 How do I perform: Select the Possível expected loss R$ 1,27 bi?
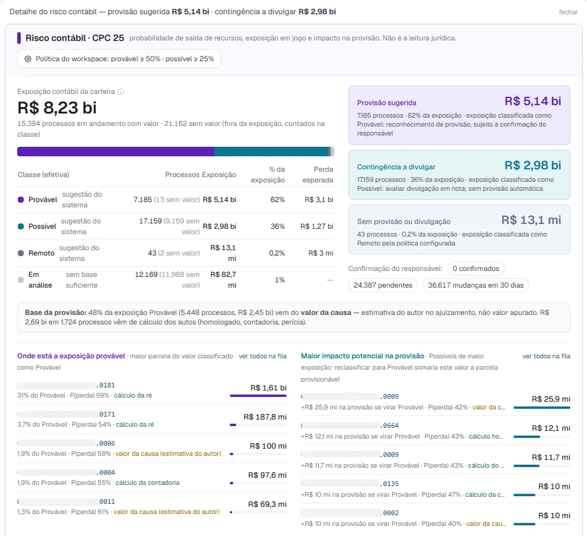click(317, 226)
